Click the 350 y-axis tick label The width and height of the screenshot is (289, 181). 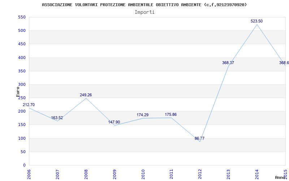coord(22,71)
